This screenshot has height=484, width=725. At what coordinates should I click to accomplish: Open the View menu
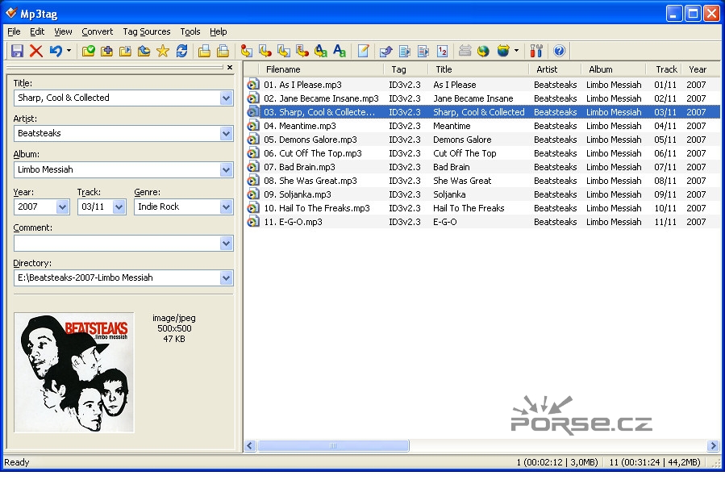tap(63, 31)
